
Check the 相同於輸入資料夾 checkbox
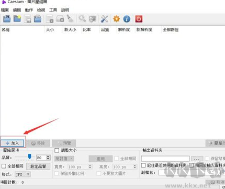pyautogui.click(x=192, y=165)
